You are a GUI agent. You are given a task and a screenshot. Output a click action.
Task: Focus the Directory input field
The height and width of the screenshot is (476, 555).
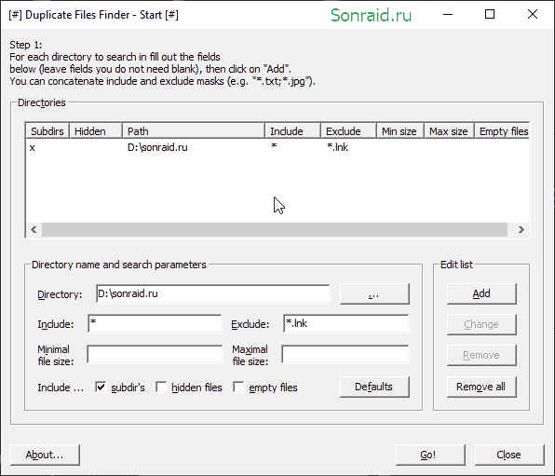point(212,293)
